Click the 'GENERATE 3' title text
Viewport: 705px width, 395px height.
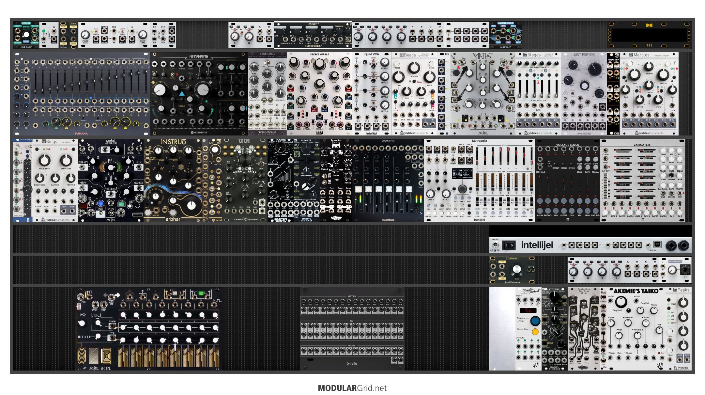[x=267, y=54]
